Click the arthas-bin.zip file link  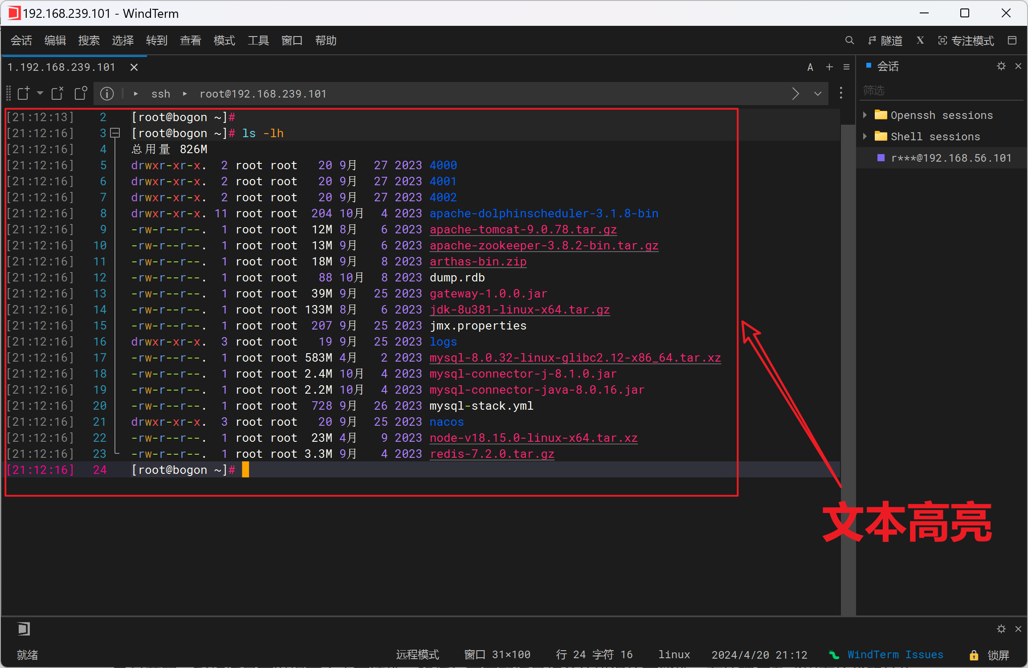pyautogui.click(x=478, y=261)
